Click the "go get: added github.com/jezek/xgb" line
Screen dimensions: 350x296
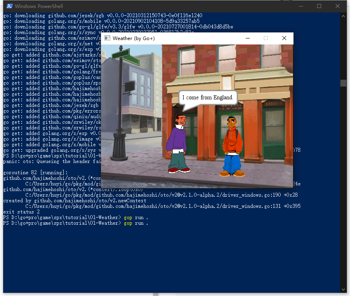(x=51, y=105)
